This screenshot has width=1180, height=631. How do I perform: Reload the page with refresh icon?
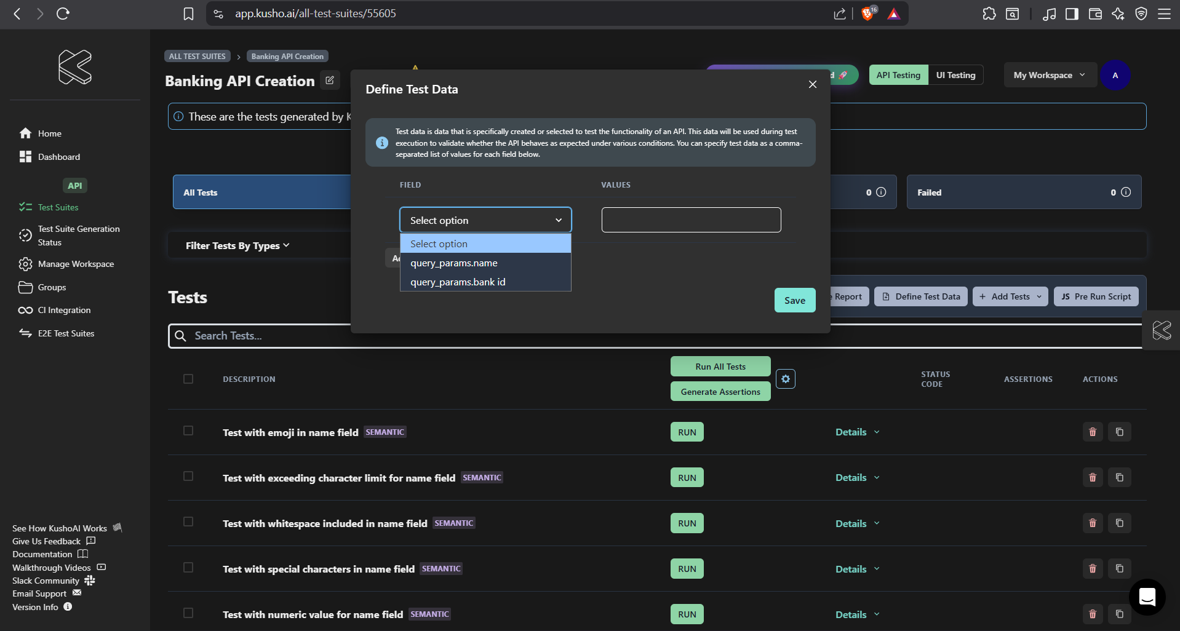[x=63, y=14]
